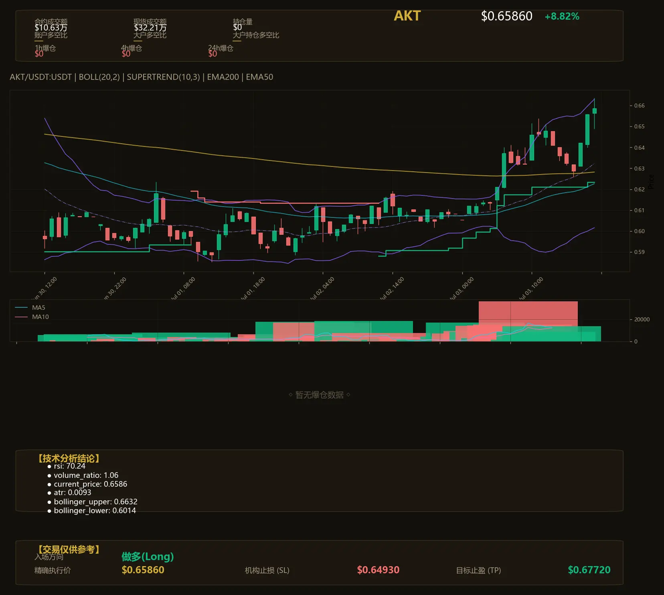664x595 pixels.
Task: Click the $10.63万 contract volume value
Action: [51, 28]
